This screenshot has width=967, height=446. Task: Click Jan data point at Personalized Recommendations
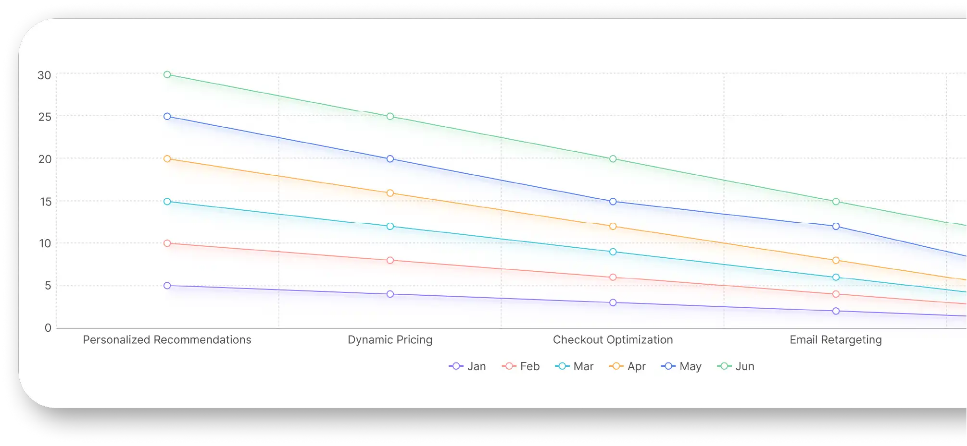(167, 286)
